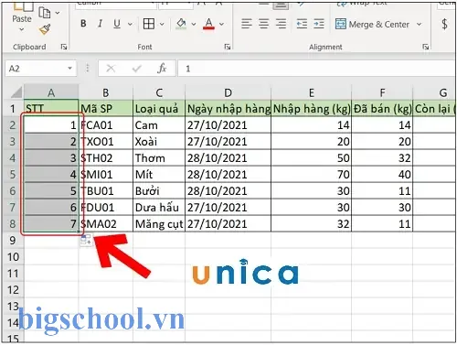Select STT cell with value 7
Viewport: 457px width, 345px height.
tap(51, 224)
